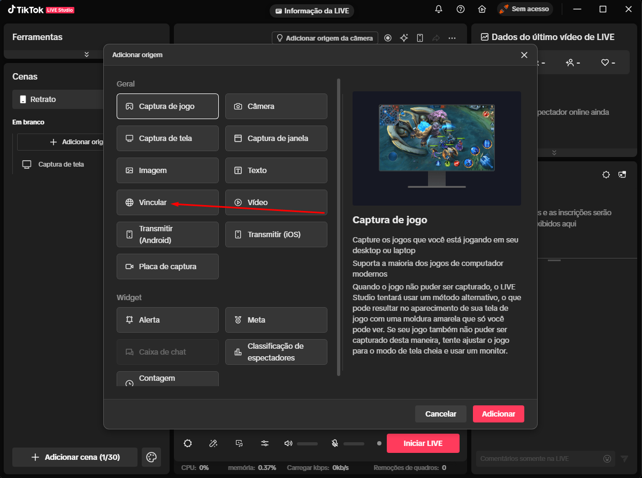Click the record circle icon above the preview
Image resolution: width=642 pixels, height=478 pixels.
click(388, 38)
